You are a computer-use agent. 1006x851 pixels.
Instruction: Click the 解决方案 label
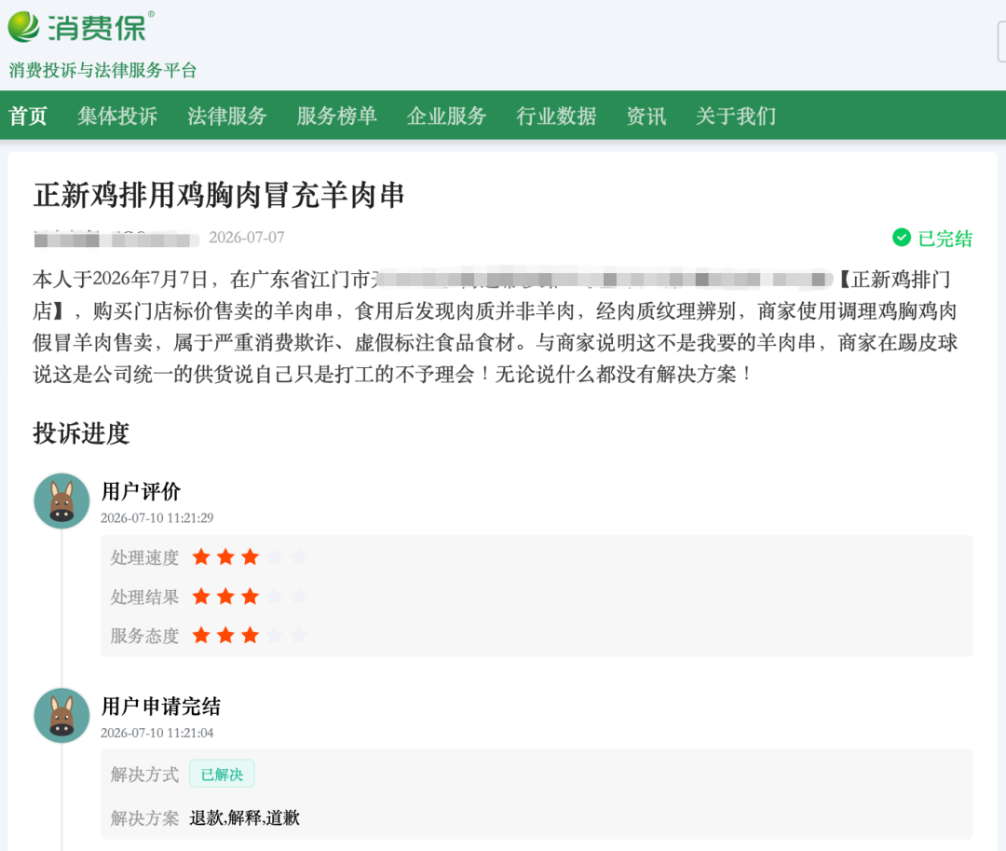tap(144, 818)
